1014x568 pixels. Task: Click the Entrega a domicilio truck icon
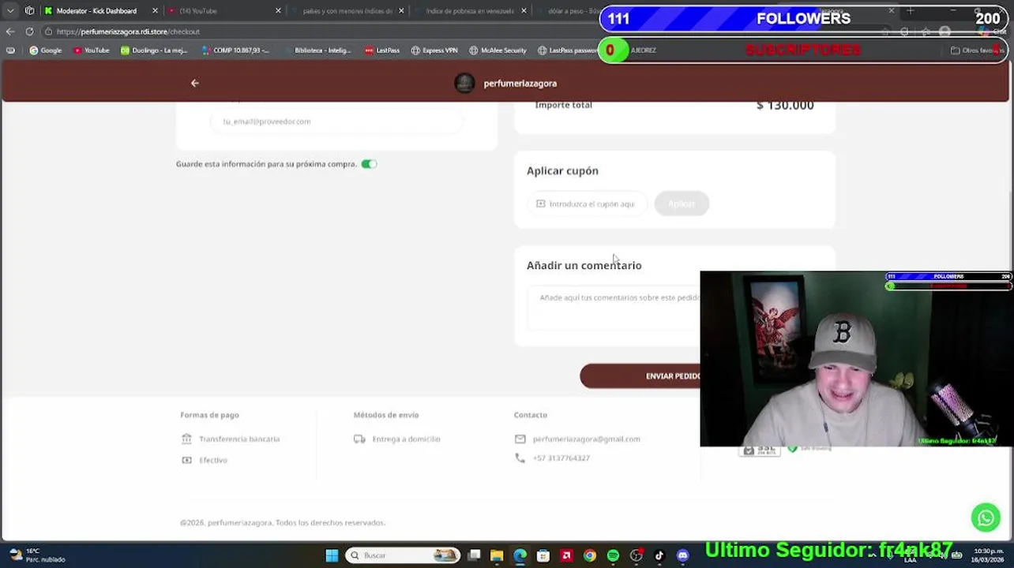[x=359, y=439]
